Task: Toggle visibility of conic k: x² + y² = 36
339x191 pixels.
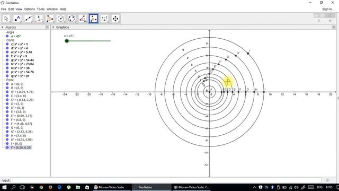Action: tap(7, 68)
